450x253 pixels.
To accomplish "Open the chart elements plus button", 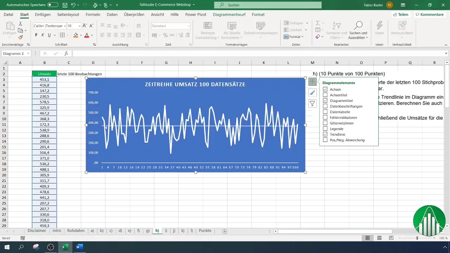I will point(312,82).
